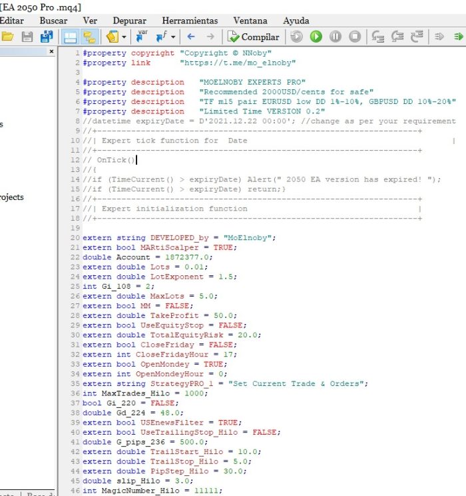
Task: Click the MaxLots variable on line 26
Action: tap(167, 296)
